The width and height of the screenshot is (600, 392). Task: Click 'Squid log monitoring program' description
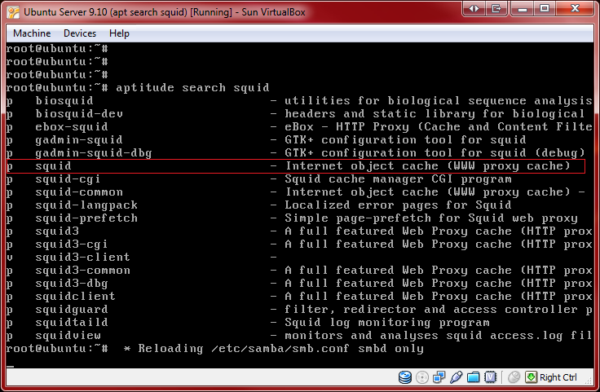point(387,322)
